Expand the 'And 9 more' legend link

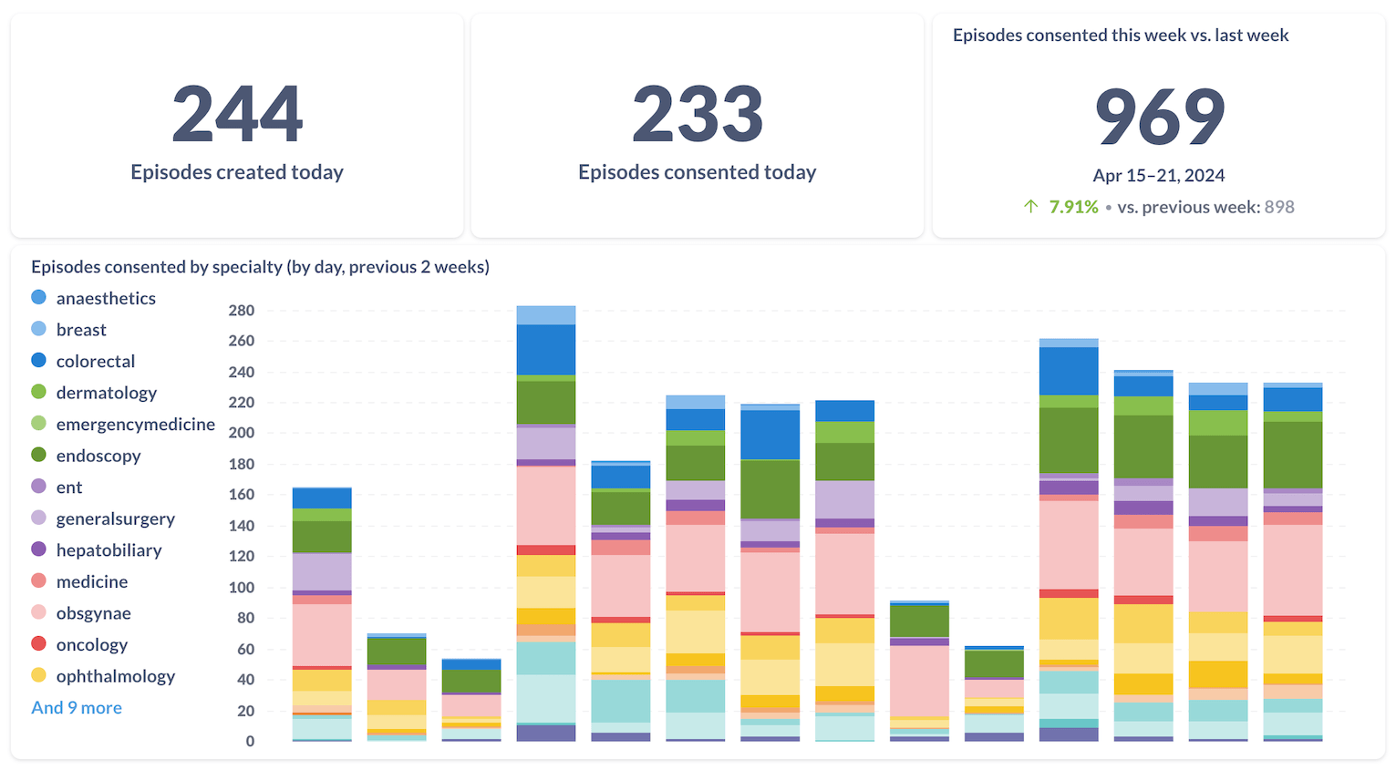click(x=77, y=707)
